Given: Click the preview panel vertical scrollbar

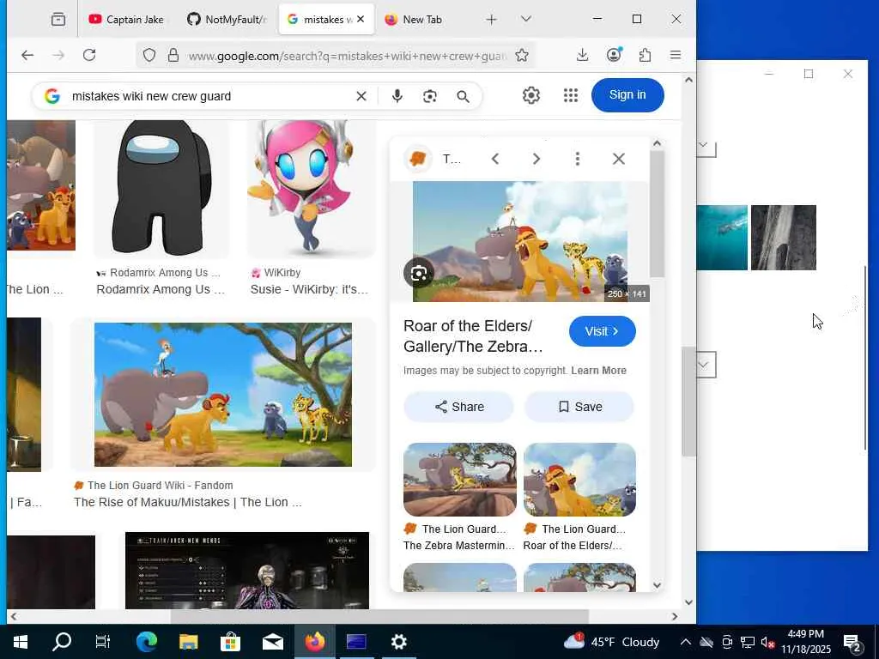Looking at the screenshot, I should [x=657, y=214].
